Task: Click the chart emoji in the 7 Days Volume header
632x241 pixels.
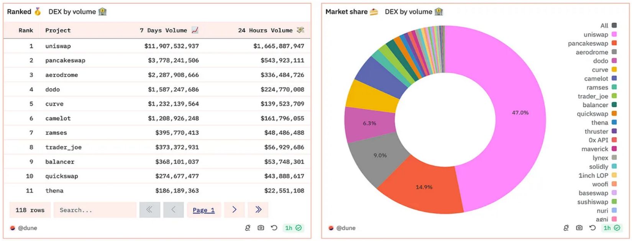Action: pyautogui.click(x=195, y=30)
